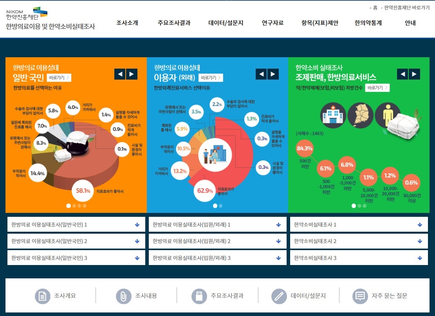Select second slide dot in orange panel

74,205
